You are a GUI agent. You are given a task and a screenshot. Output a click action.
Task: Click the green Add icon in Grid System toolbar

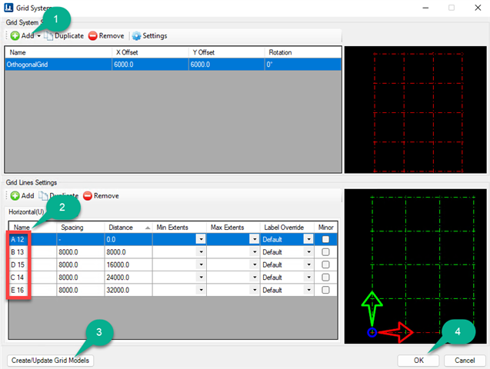coord(15,35)
